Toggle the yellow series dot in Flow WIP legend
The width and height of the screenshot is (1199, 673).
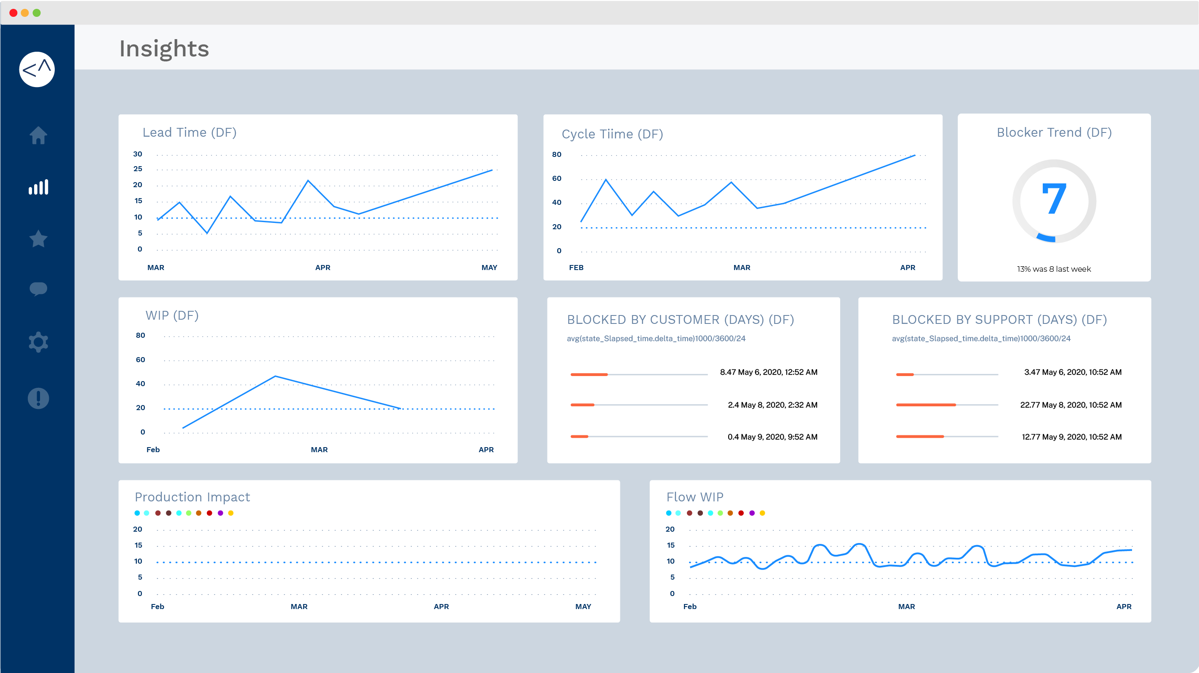pyautogui.click(x=762, y=513)
